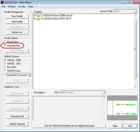Click the VidCAD title bar app icon
This screenshot has height=132, width=140.
click(x=2, y=2)
